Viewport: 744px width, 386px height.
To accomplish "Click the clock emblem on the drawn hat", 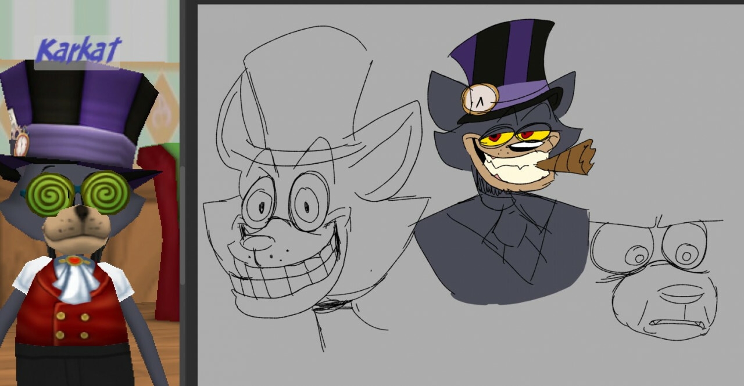I will click(480, 99).
